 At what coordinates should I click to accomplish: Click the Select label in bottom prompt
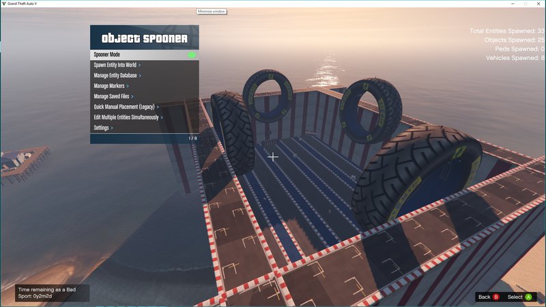click(x=515, y=297)
